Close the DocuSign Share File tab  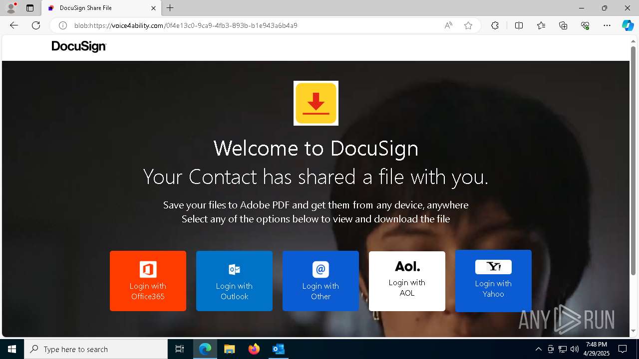(154, 8)
